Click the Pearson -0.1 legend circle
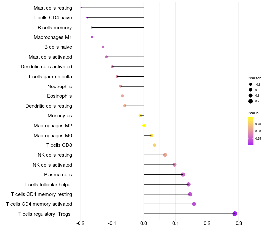The image size is (265, 232). pos(251,84)
